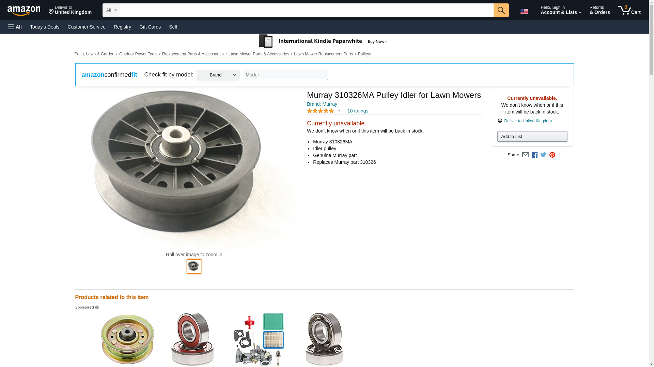Image resolution: width=654 pixels, height=367 pixels.
Task: Open the Brand dropdown for fit check
Action: [218, 75]
